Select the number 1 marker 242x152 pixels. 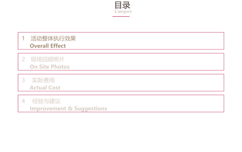click(23, 38)
